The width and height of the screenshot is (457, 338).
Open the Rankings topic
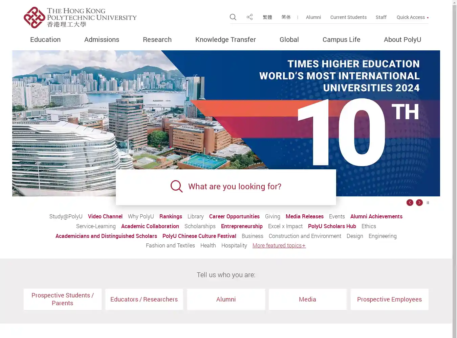click(171, 216)
